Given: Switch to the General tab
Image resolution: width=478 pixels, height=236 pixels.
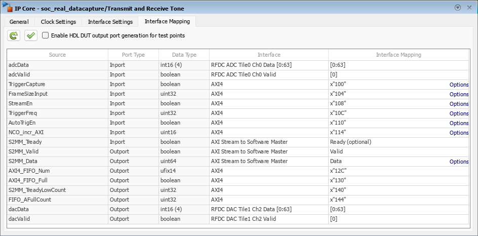Looking at the screenshot, I should [x=19, y=22].
